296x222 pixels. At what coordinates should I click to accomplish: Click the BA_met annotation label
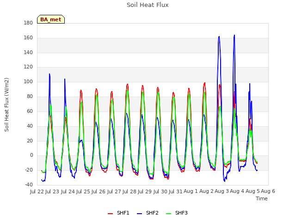tap(51, 19)
